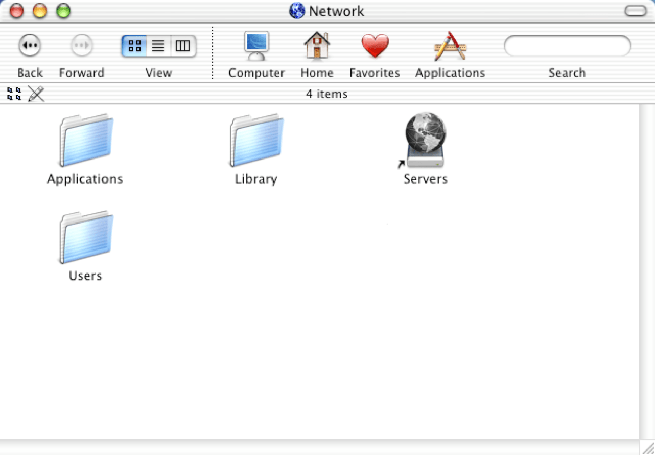Screen dimensions: 655x455
Task: Select the Library folder
Action: pyautogui.click(x=256, y=141)
